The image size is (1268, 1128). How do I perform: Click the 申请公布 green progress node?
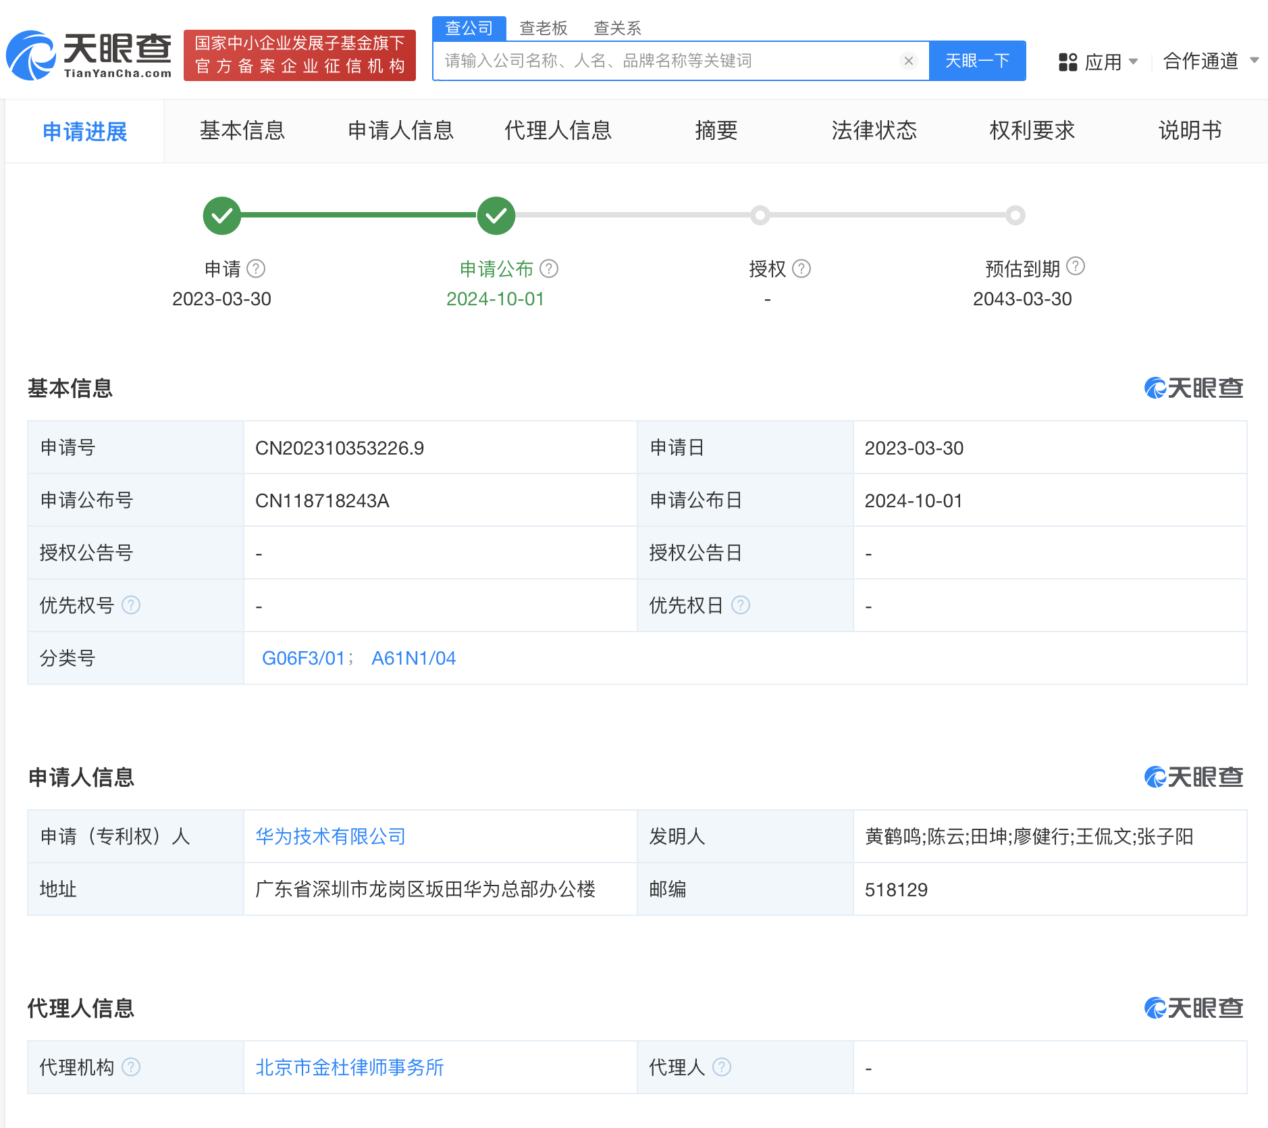pos(495,215)
